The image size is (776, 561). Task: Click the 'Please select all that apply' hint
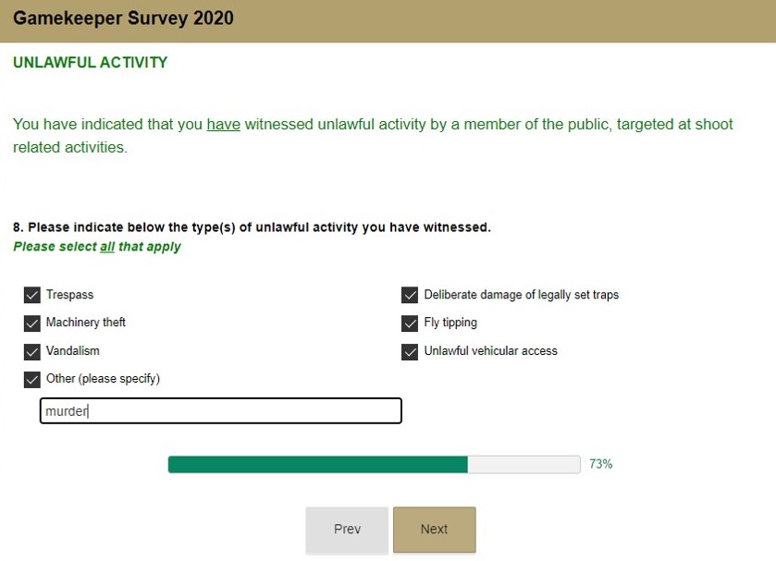(97, 247)
